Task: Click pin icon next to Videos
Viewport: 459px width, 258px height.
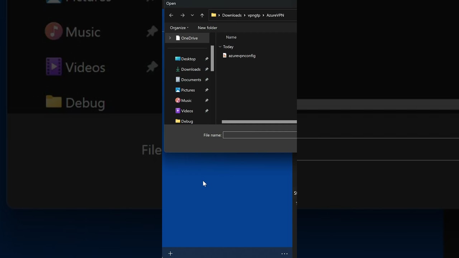Action: (207, 111)
